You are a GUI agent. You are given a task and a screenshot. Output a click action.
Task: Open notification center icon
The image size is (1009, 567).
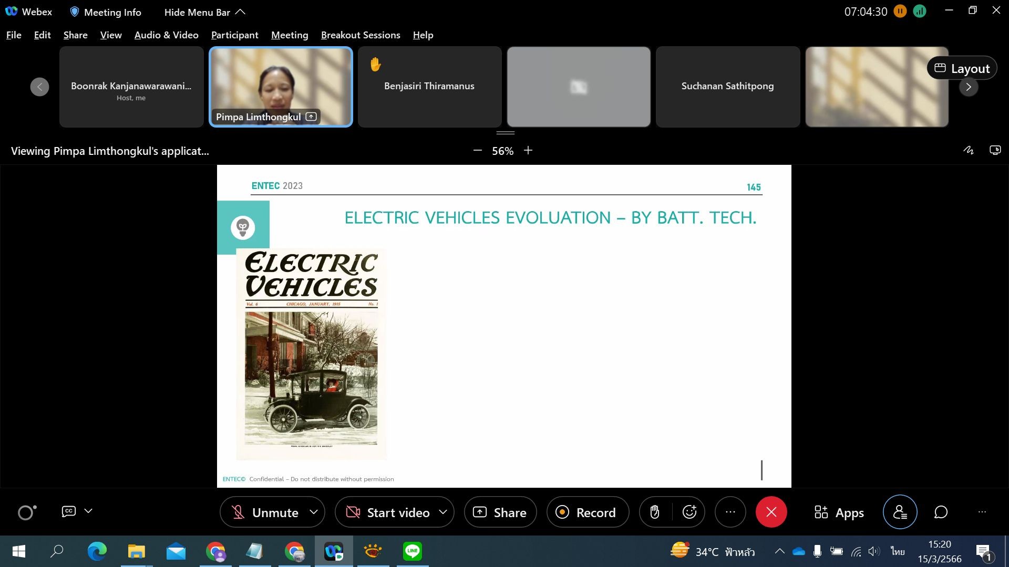tap(984, 552)
